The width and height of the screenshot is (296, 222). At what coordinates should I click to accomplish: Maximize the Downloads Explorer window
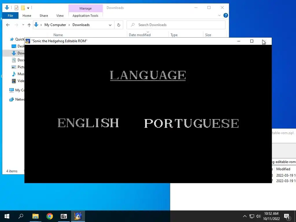tap(209, 8)
